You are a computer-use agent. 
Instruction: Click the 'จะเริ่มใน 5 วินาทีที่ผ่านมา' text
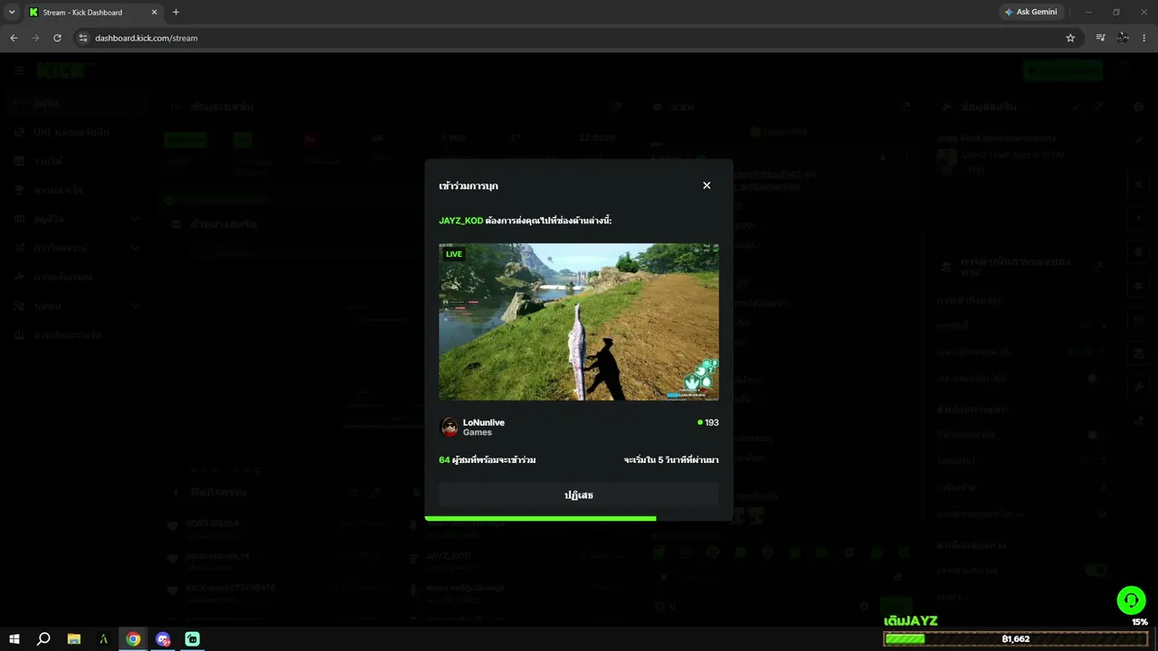[x=671, y=460]
